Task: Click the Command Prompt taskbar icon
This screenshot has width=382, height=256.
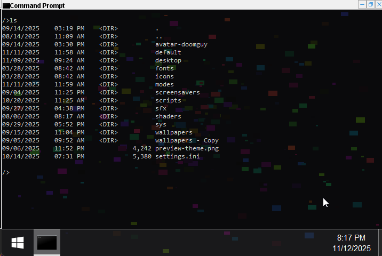Action: point(47,243)
